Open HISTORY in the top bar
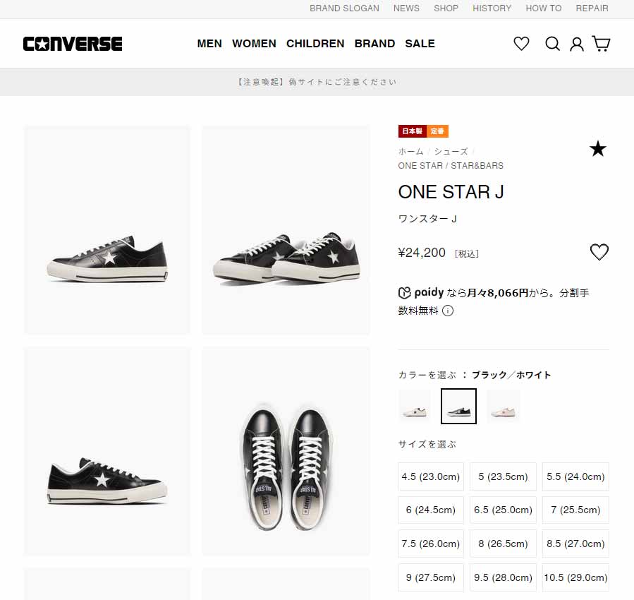This screenshot has height=600, width=634. [x=492, y=8]
